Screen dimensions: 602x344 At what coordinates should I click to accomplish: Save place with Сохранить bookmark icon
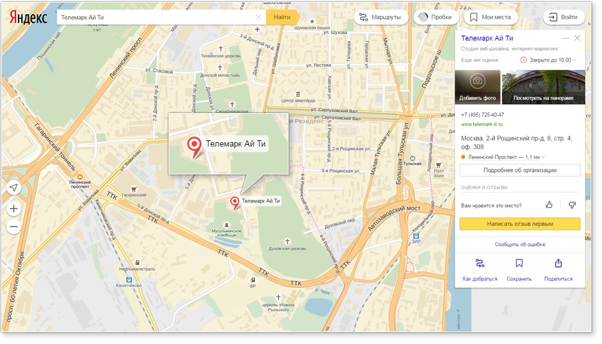519,263
